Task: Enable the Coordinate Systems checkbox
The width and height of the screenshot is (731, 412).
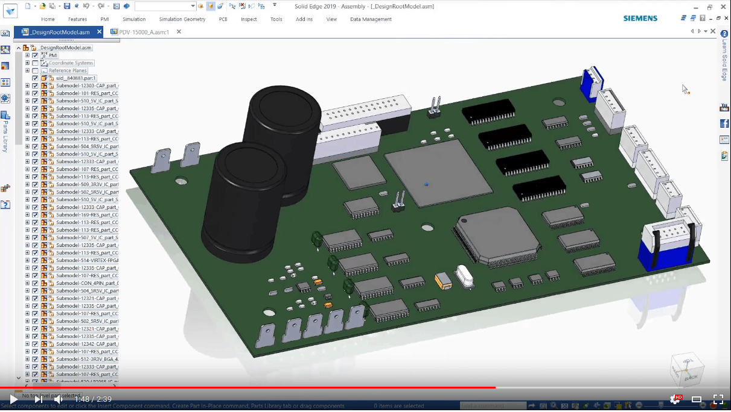Action: pyautogui.click(x=35, y=63)
